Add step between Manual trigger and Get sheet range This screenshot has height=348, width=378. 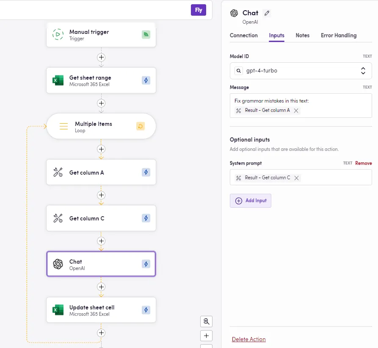click(x=101, y=57)
